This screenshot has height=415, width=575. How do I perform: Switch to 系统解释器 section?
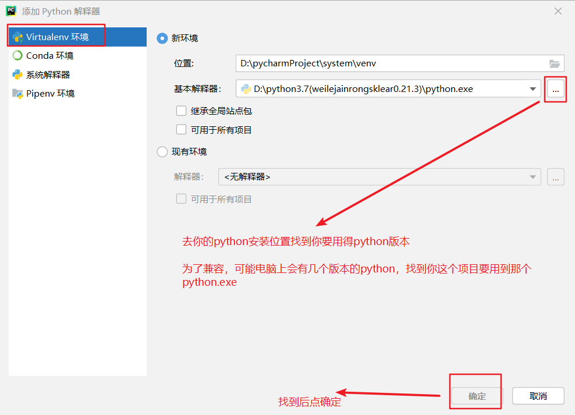[77, 75]
